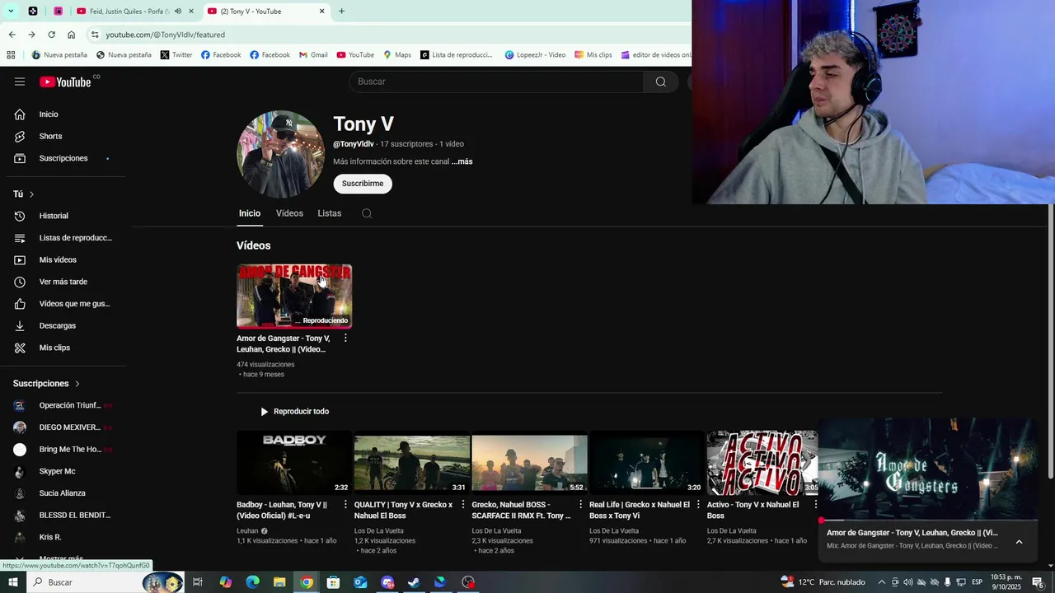Seek on the miniplayer progress bar
This screenshot has width=1055, height=593.
928,521
